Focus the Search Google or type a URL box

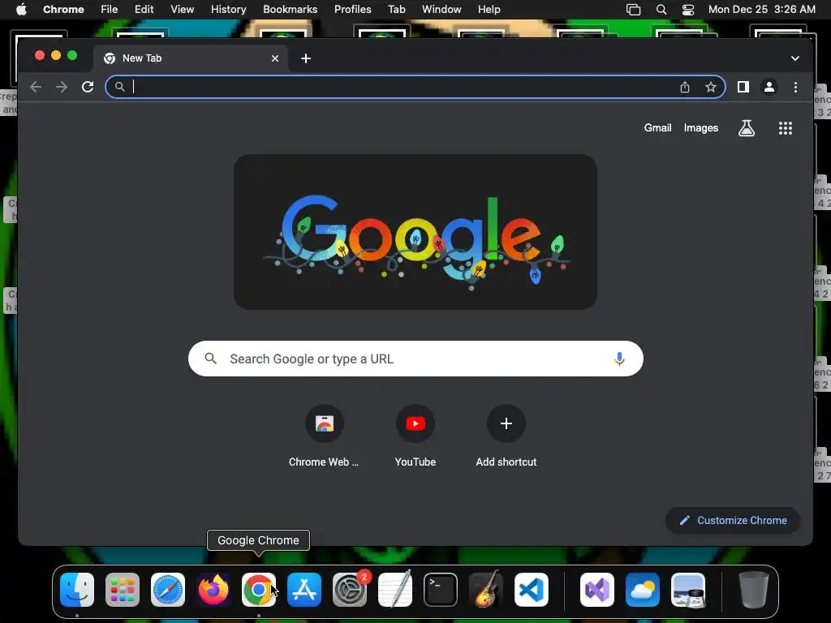(415, 359)
